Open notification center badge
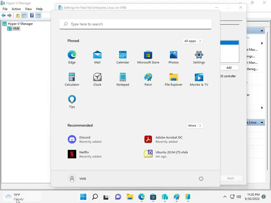The image size is (271, 203). [x=264, y=197]
